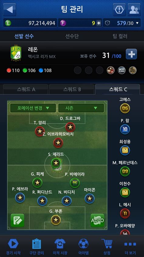144x257 pixels.
Task: Switch to 스쿼드 A tab
Action: coord(26,89)
